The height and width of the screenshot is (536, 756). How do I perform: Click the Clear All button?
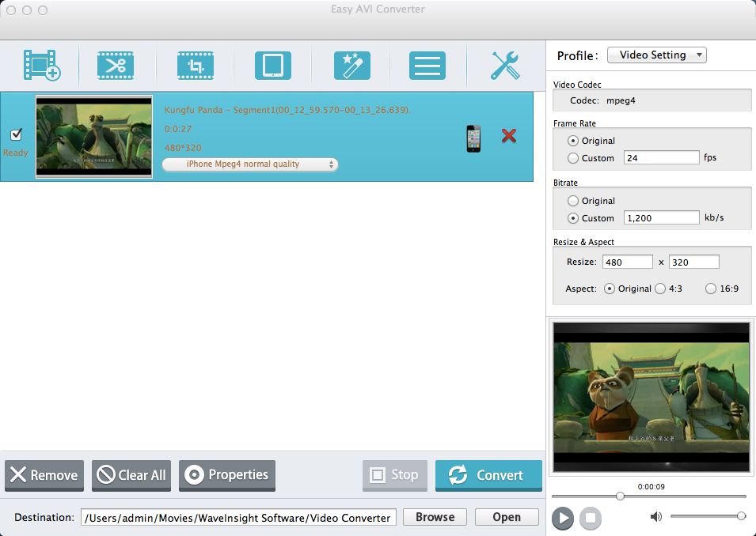click(131, 475)
